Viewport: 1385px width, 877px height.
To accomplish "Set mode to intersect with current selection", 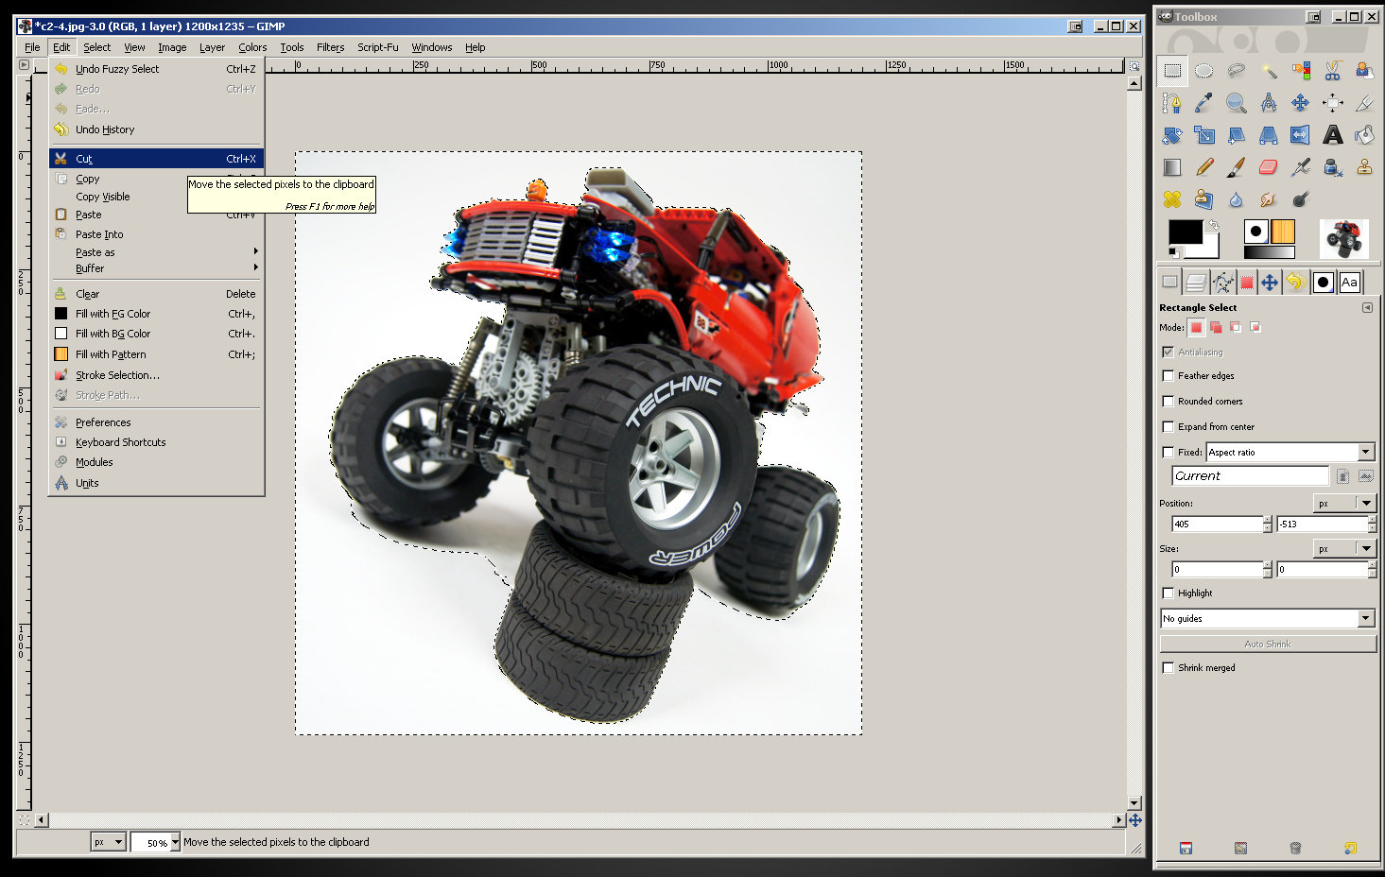I will point(1255,328).
